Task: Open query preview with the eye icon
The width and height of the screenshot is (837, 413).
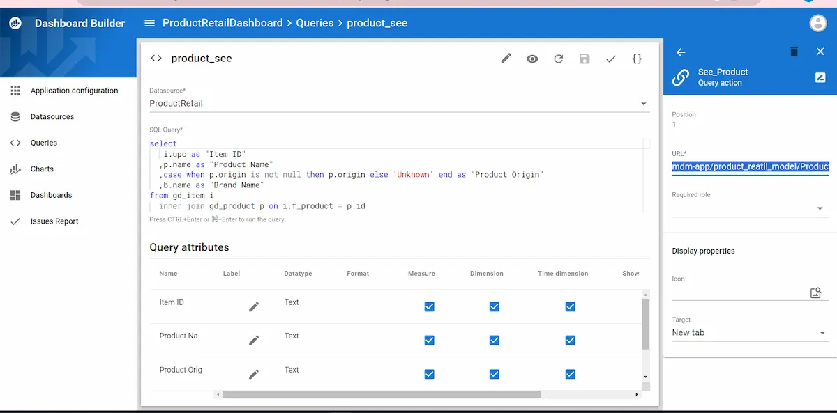Action: [x=532, y=59]
